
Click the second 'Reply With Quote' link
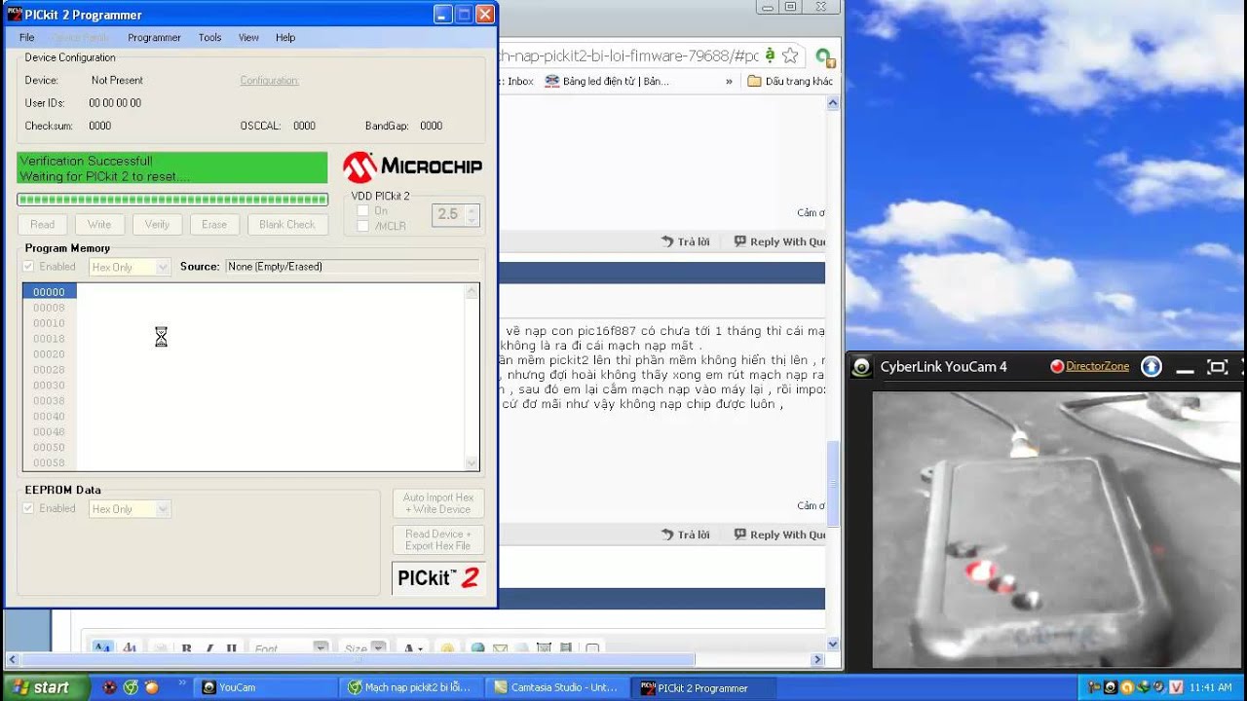tap(779, 535)
